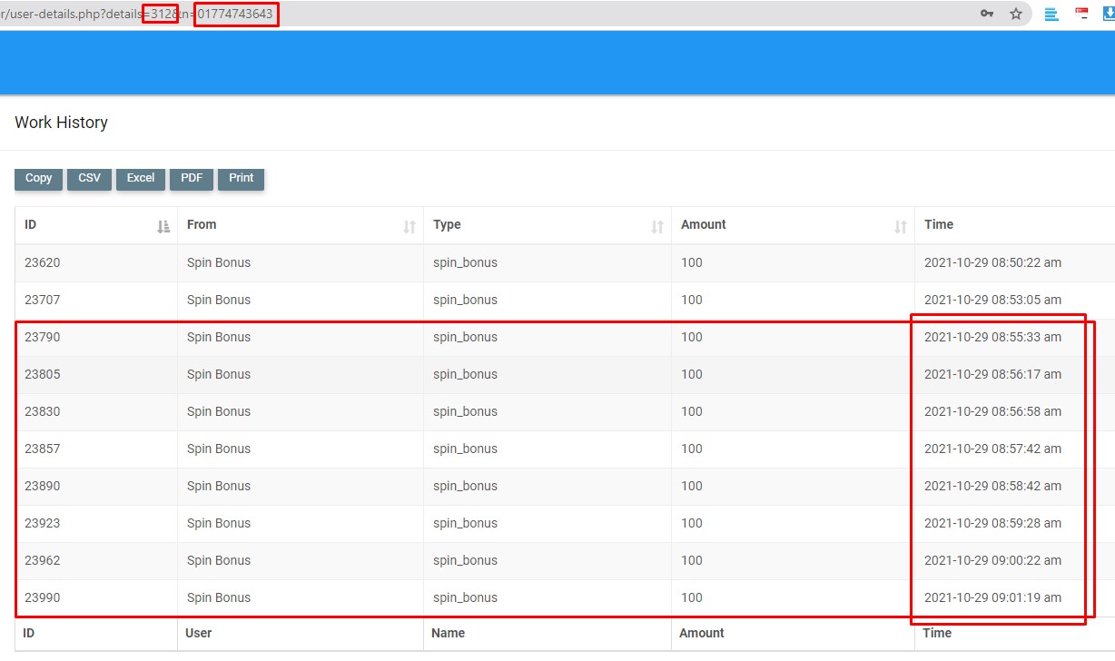The height and width of the screenshot is (661, 1115).
Task: Click the 08:59:28 am time cell
Action: [992, 524]
